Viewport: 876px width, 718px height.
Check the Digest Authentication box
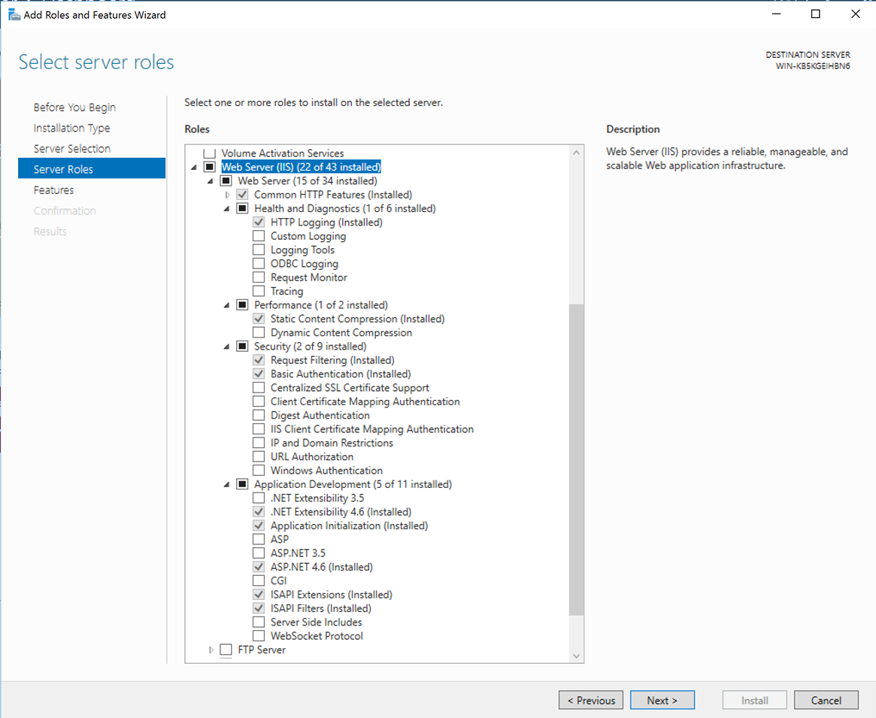pyautogui.click(x=259, y=415)
